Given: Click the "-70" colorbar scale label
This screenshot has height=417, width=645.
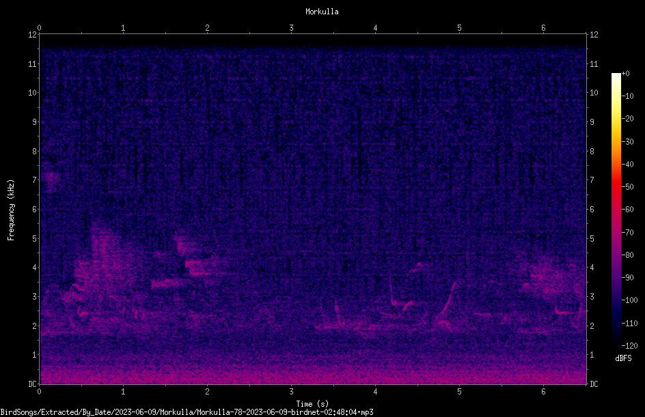Looking at the screenshot, I should tap(627, 233).
